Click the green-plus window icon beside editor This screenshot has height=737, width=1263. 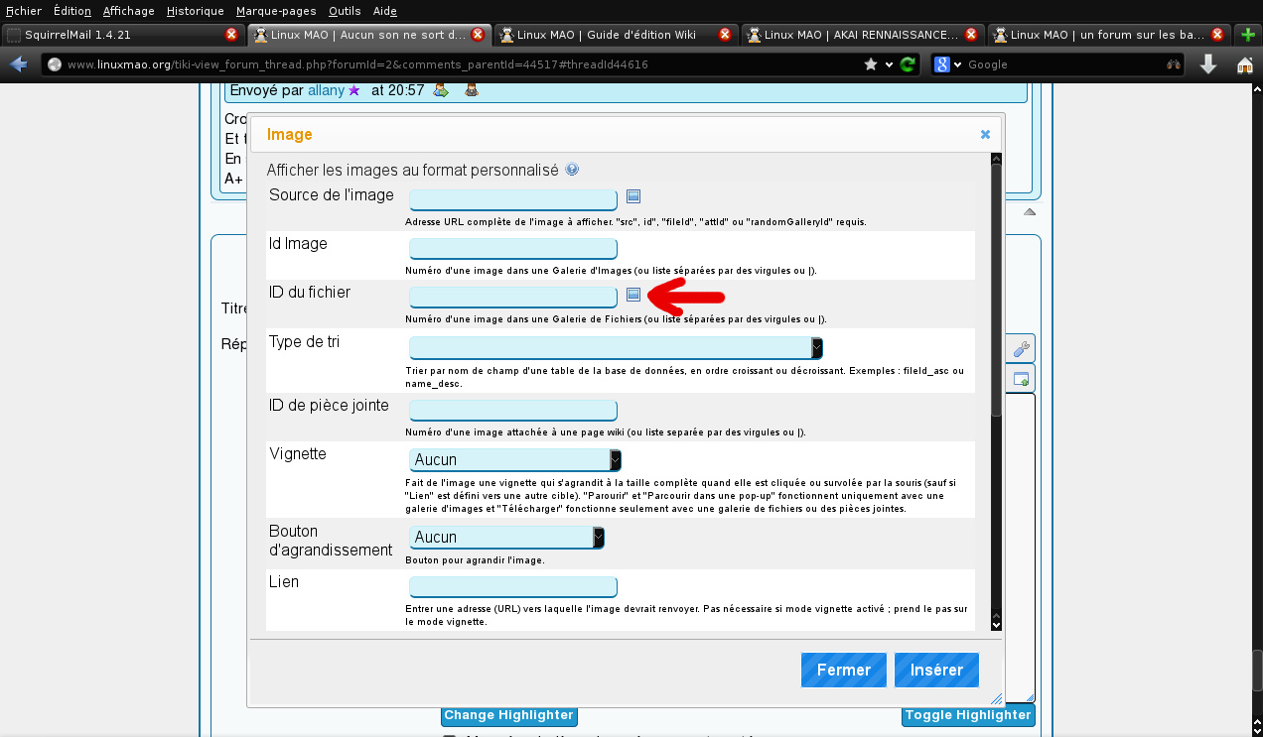pyautogui.click(x=1020, y=378)
